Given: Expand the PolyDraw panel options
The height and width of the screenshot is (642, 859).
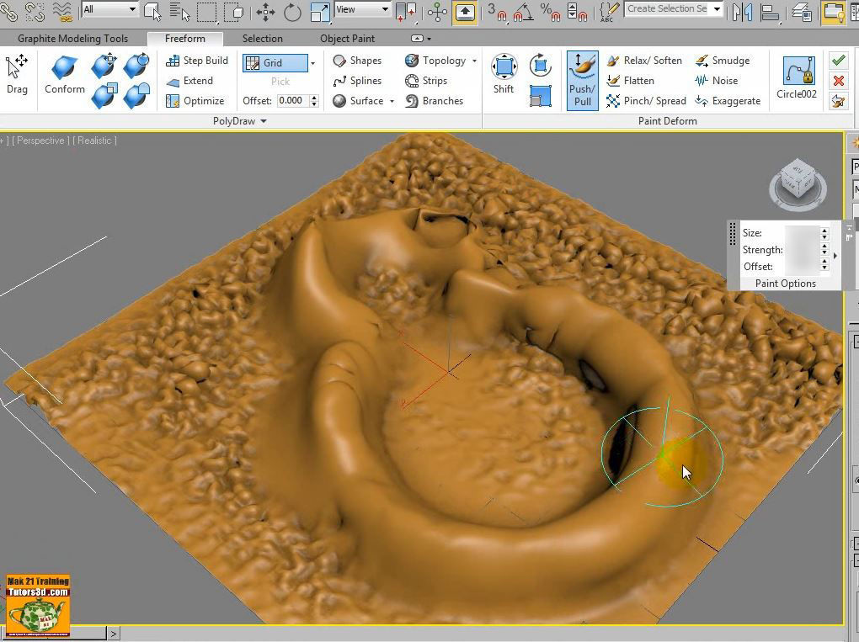Looking at the screenshot, I should pyautogui.click(x=262, y=120).
